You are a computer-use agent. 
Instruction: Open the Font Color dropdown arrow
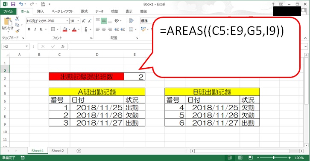pyautogui.click(x=79, y=29)
